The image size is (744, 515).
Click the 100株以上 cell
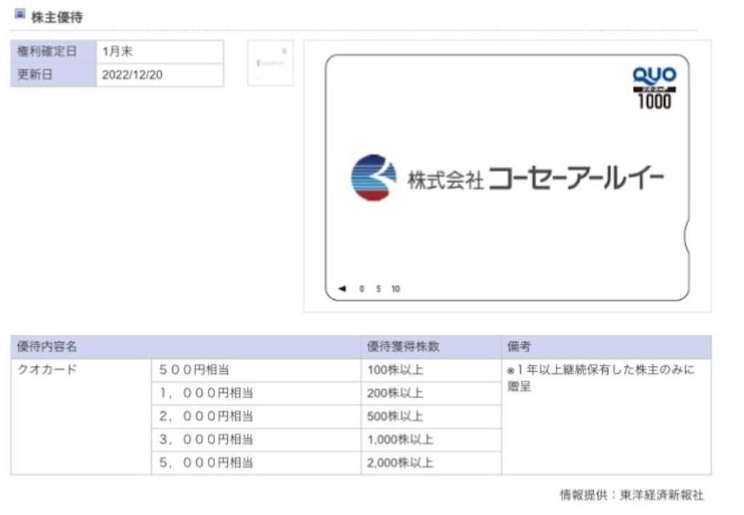(431, 370)
